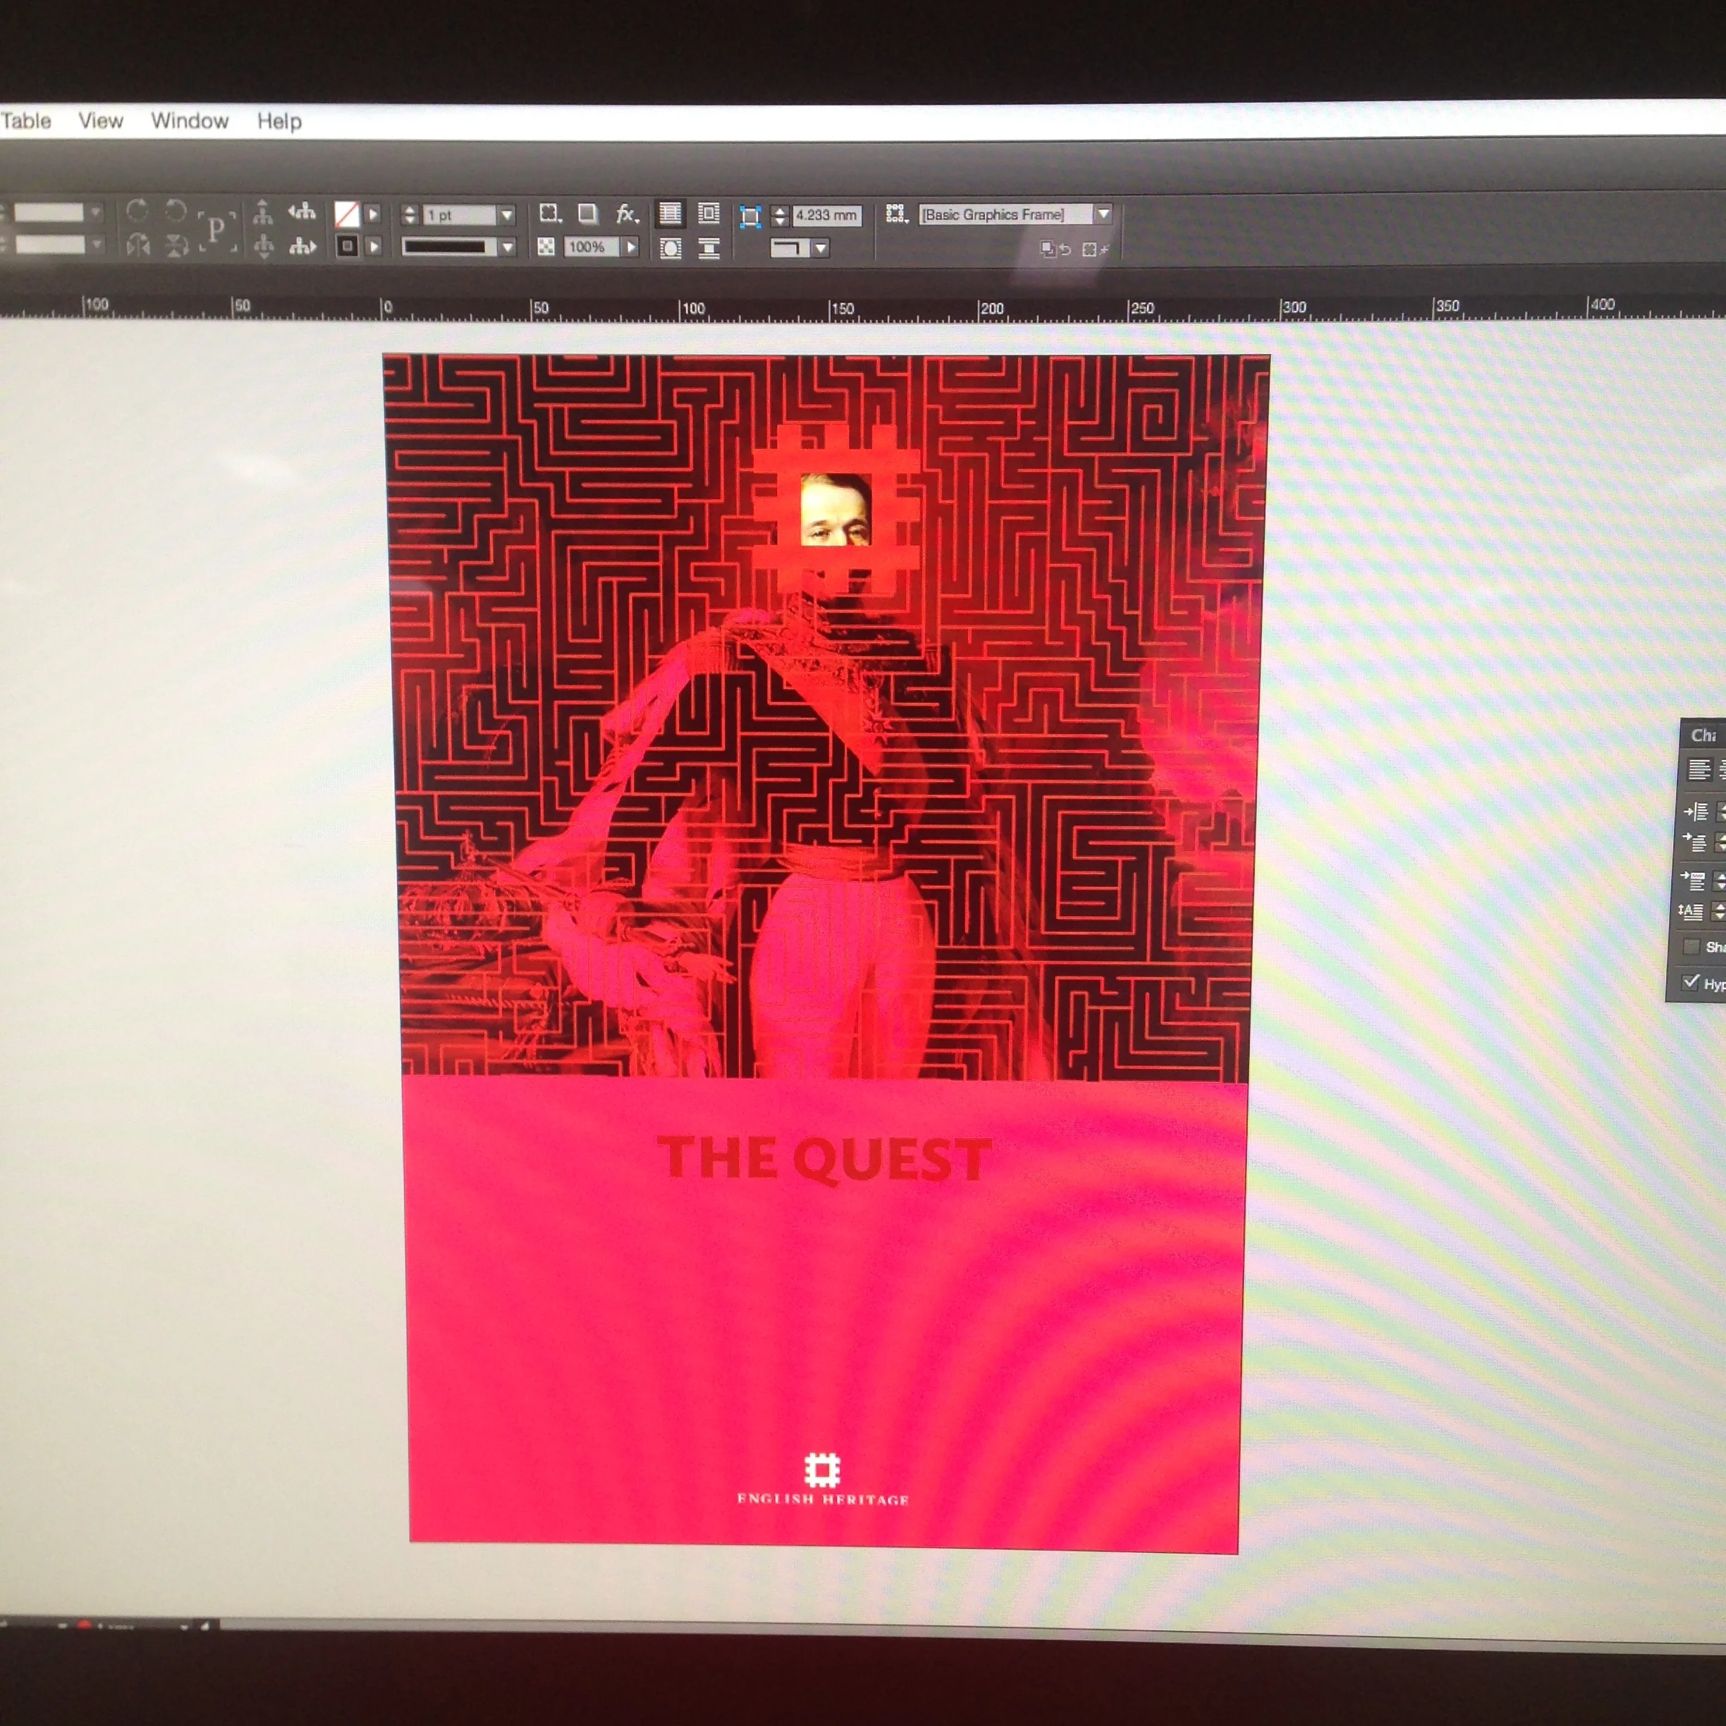Open the stroke weight dropdown

pos(506,215)
